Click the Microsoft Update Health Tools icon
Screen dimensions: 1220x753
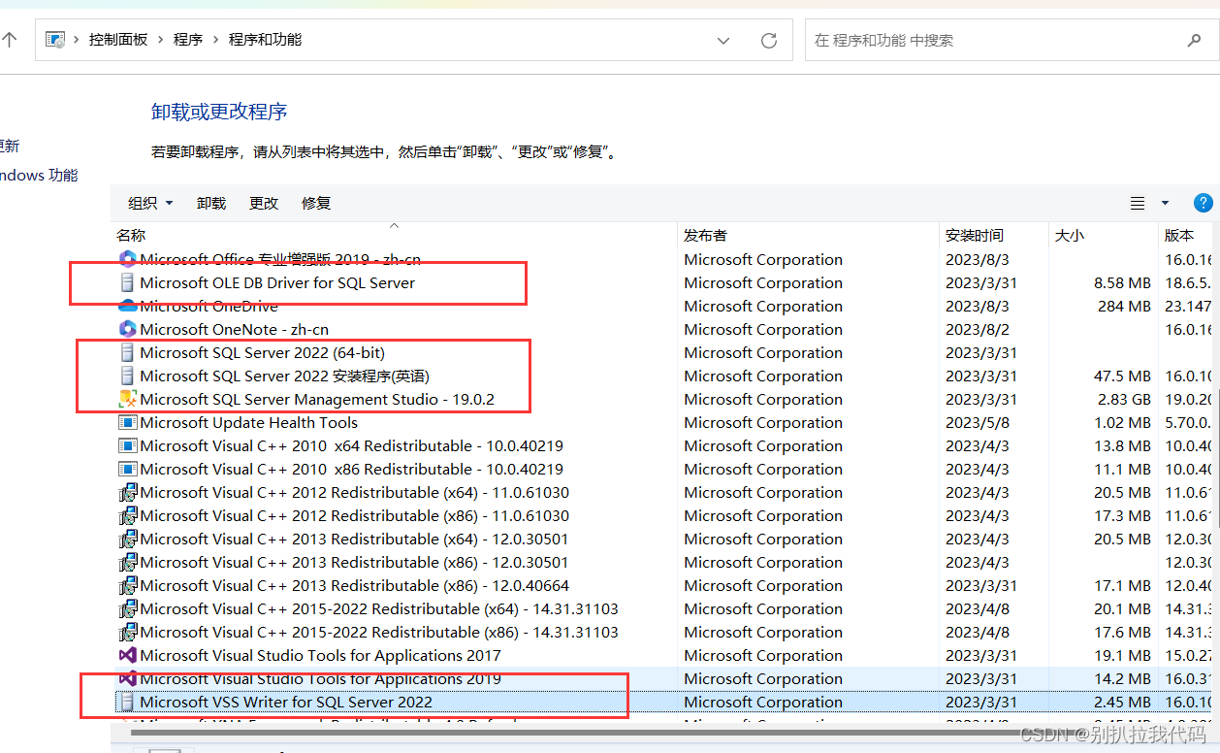coord(127,422)
